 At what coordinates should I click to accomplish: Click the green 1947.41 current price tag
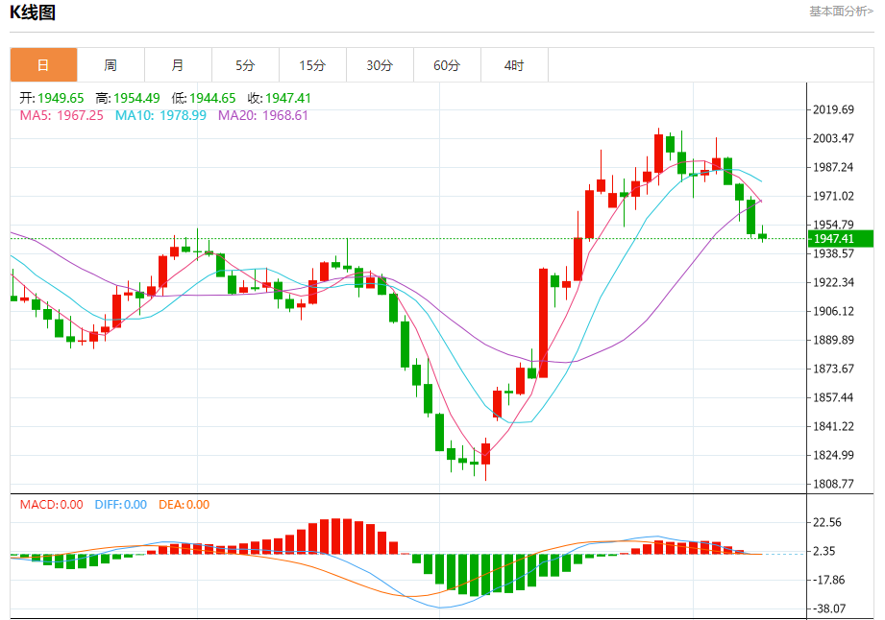[x=841, y=238]
